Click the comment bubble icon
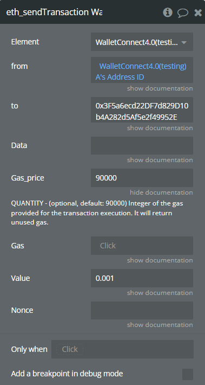The image size is (205, 385). [x=183, y=13]
